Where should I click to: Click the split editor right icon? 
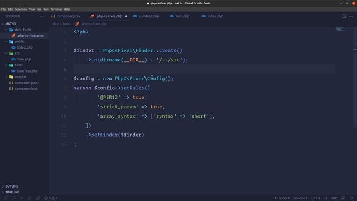click(x=344, y=16)
